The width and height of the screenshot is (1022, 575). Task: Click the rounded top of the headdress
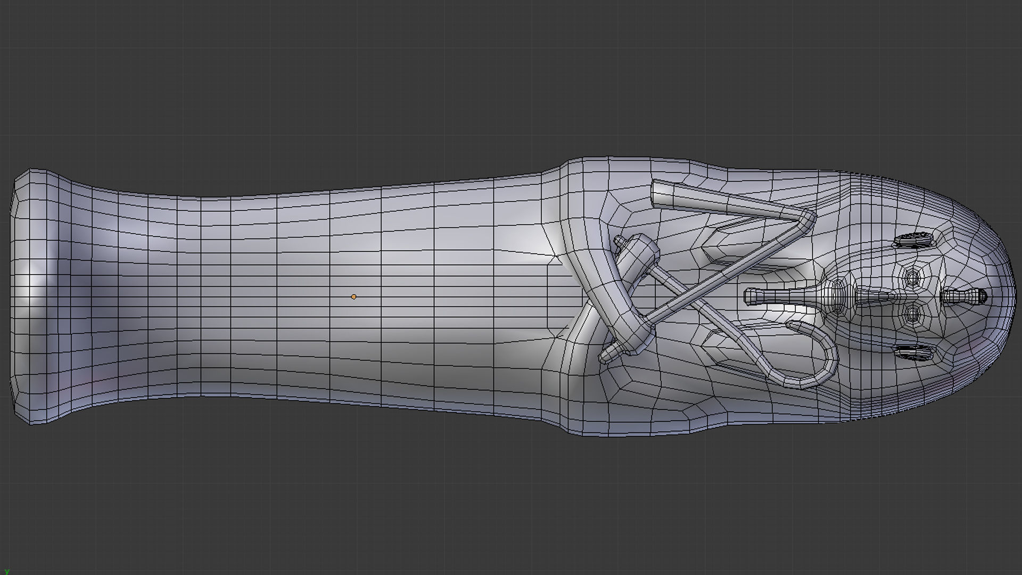1001,296
